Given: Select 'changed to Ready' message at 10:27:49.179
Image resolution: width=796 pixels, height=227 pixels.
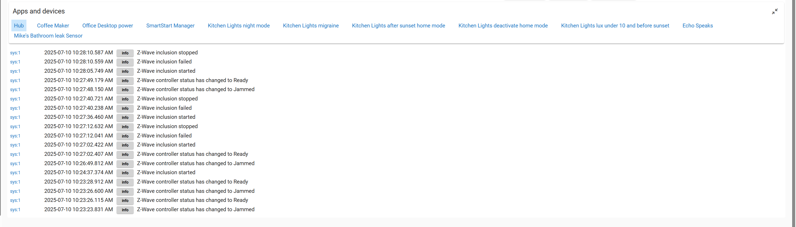Looking at the screenshot, I should [192, 80].
